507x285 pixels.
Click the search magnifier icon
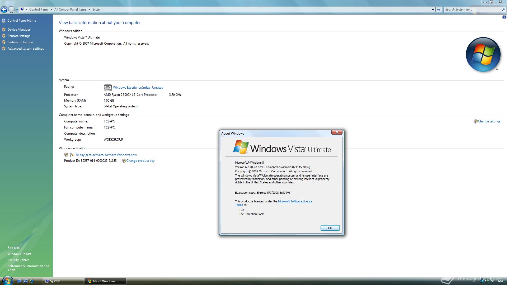(x=504, y=9)
